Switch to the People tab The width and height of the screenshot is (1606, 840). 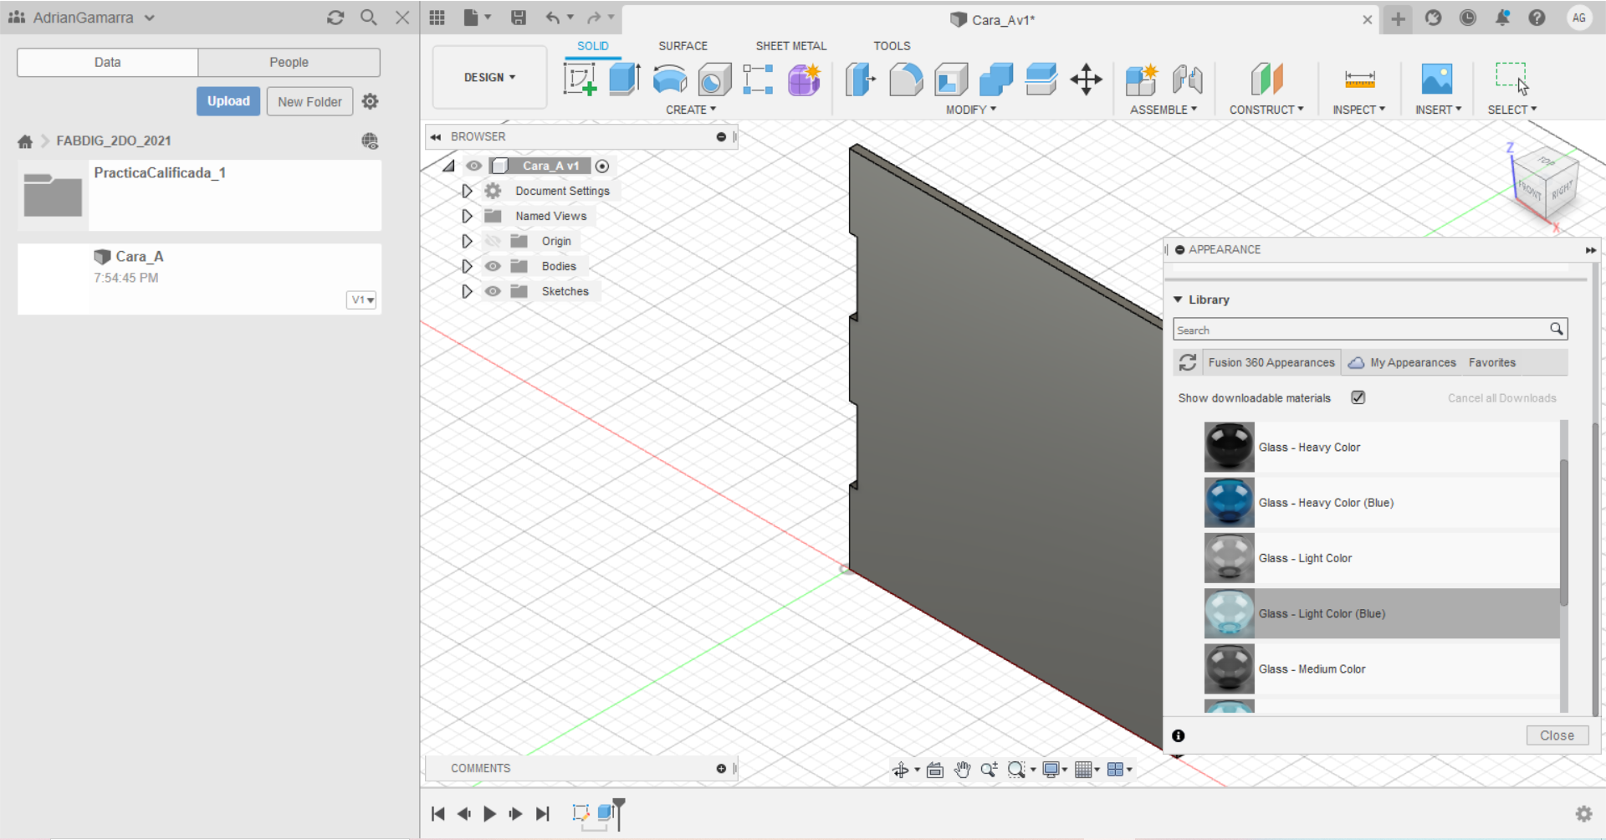point(289,62)
